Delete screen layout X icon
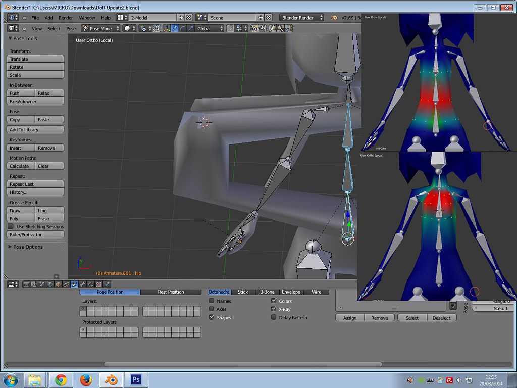 [189, 18]
